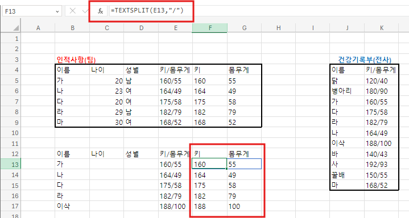Image resolution: width=409 pixels, height=218 pixels.
Task: Select column I header
Action: [x=313, y=28]
